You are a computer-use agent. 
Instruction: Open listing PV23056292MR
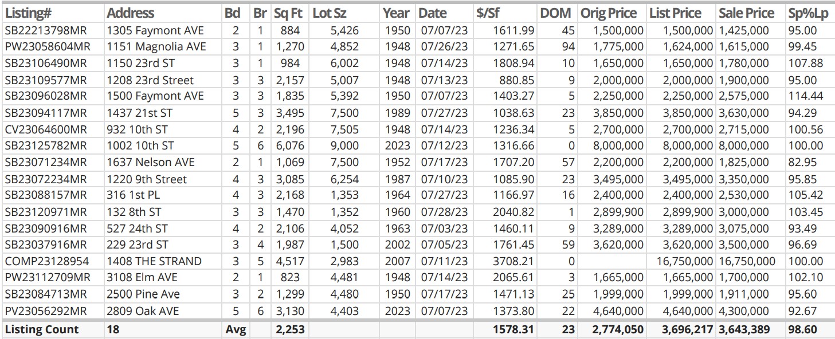(45, 311)
